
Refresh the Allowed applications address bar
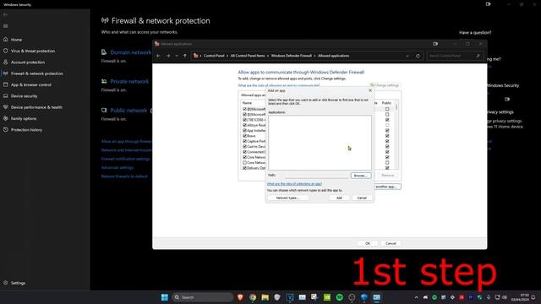tap(418, 56)
